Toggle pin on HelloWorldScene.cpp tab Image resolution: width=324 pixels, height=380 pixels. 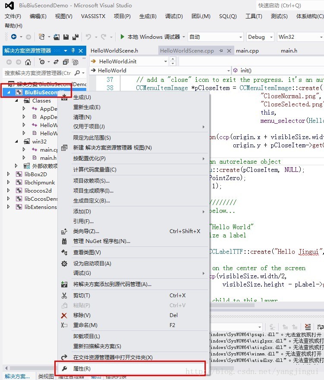[x=221, y=51]
